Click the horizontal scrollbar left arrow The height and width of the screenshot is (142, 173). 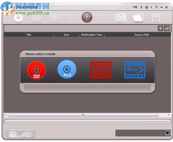[x=6, y=115]
